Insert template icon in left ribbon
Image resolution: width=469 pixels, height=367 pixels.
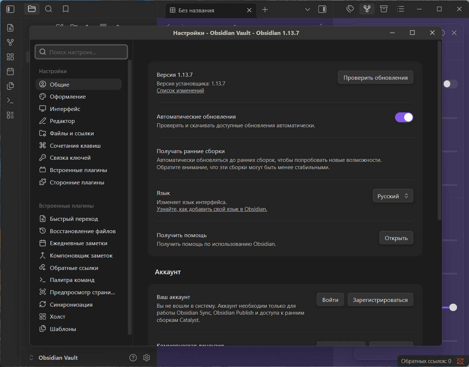pos(10,86)
